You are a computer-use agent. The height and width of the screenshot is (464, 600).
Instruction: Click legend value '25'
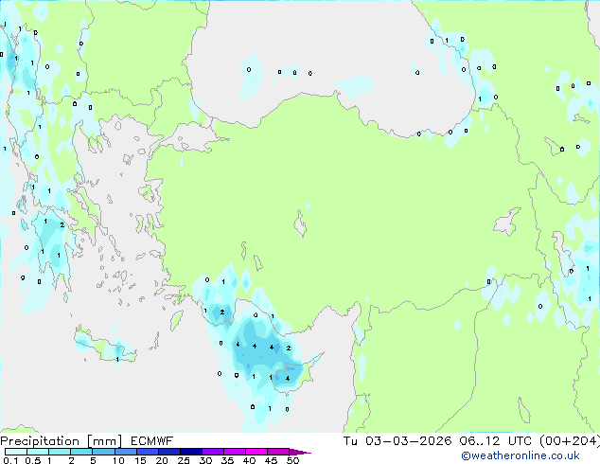coord(184,460)
